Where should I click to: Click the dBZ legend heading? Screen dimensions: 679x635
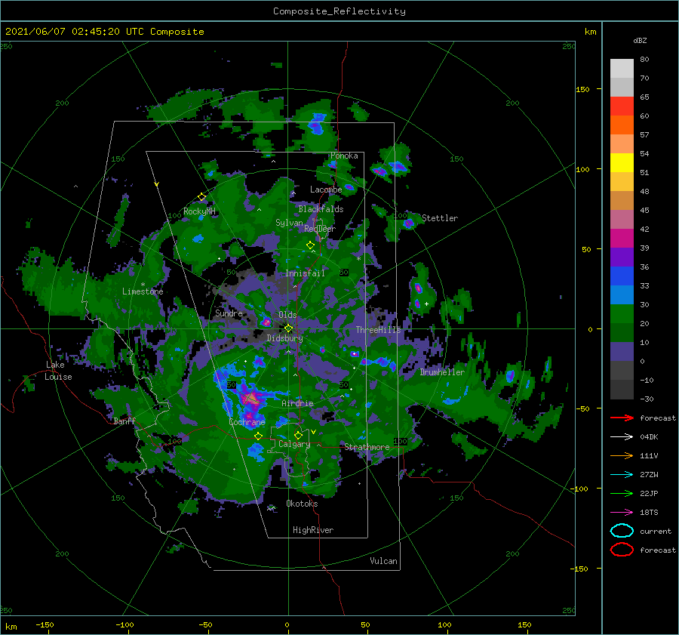coord(640,40)
